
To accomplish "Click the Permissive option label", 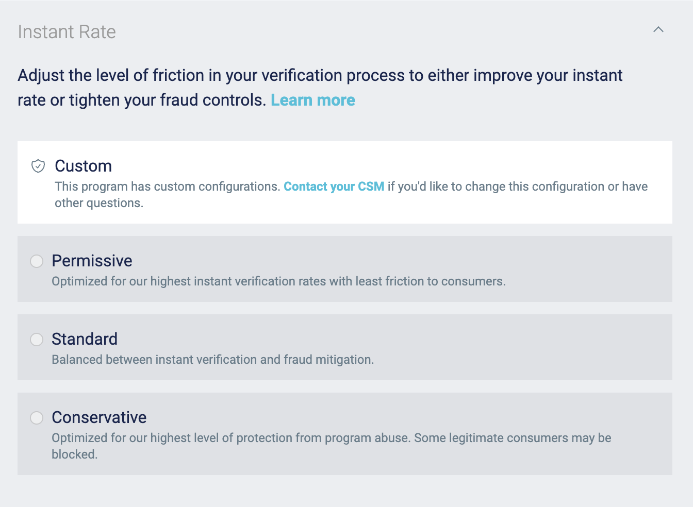I will tap(92, 261).
